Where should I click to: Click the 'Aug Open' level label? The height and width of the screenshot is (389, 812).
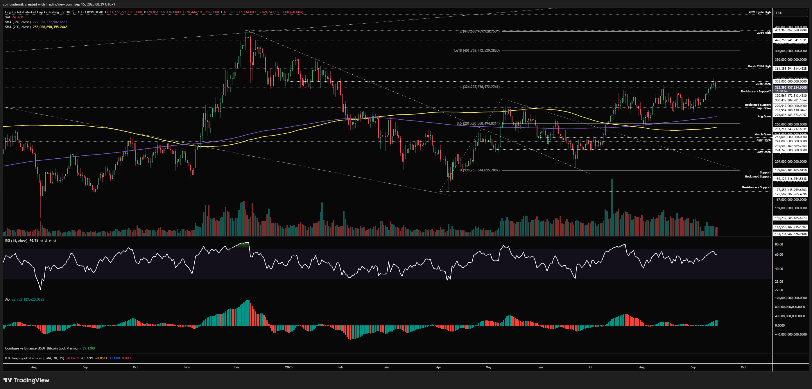pos(764,116)
